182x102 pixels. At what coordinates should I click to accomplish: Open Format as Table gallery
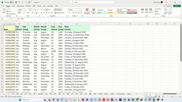[94, 11]
